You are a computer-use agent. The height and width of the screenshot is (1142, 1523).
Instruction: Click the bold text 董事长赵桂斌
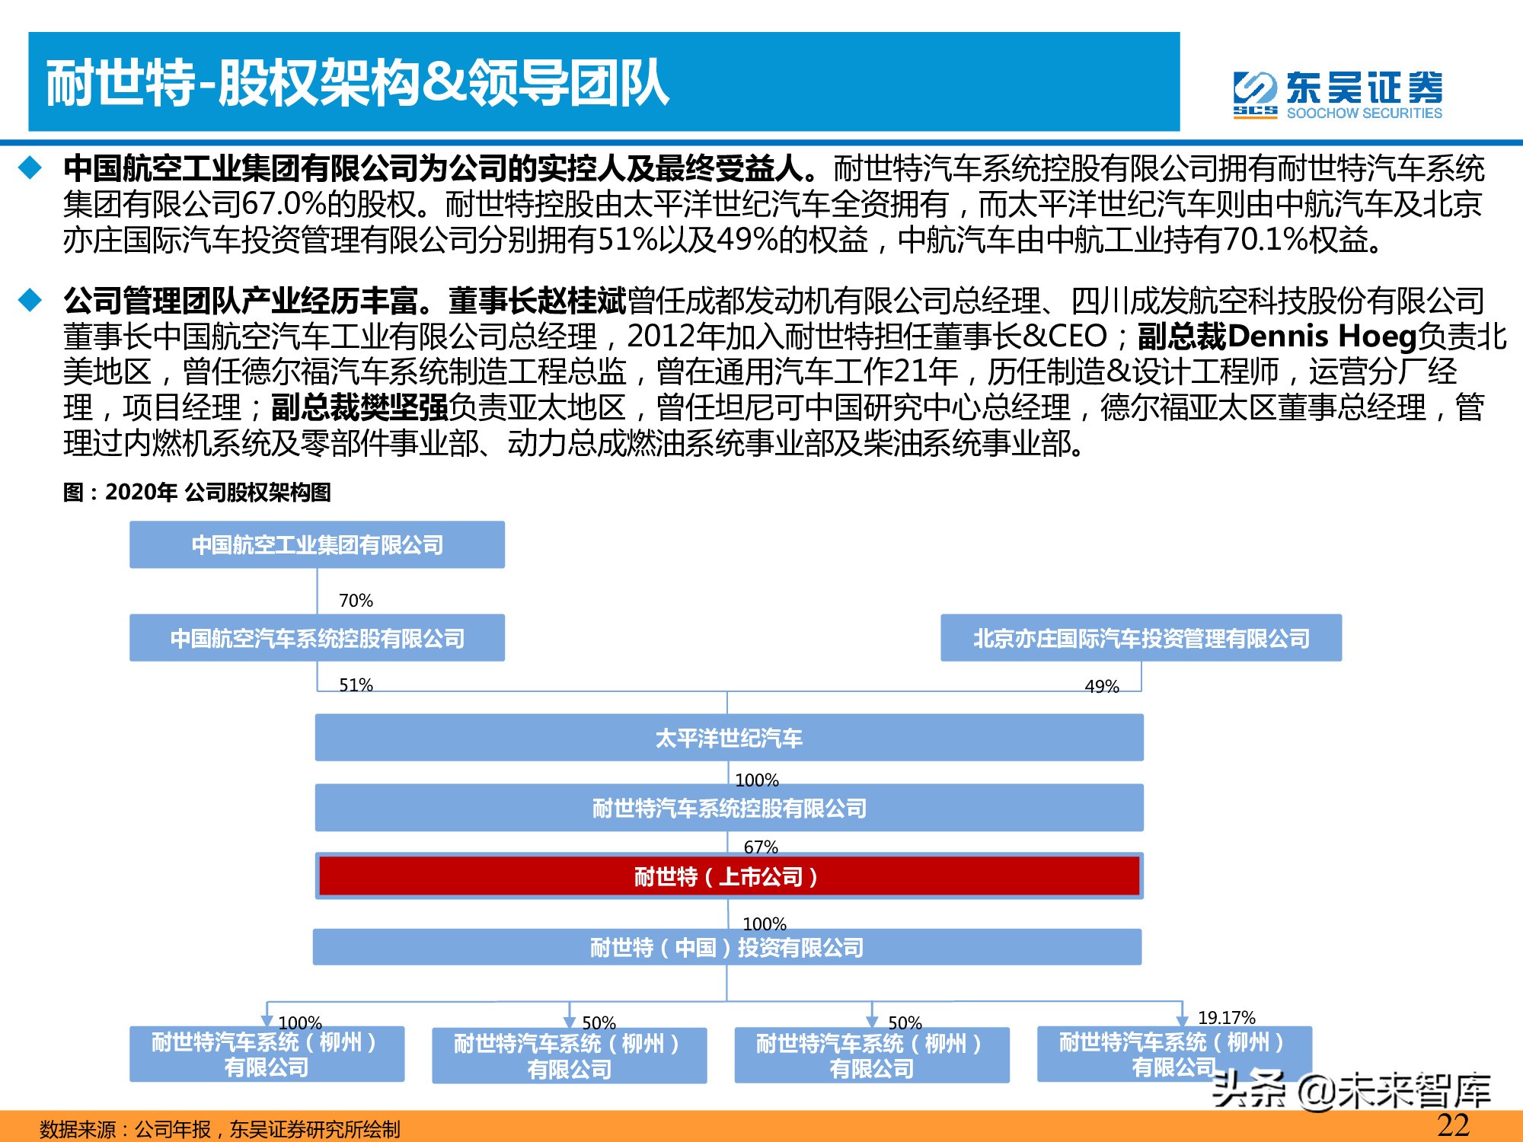[537, 301]
